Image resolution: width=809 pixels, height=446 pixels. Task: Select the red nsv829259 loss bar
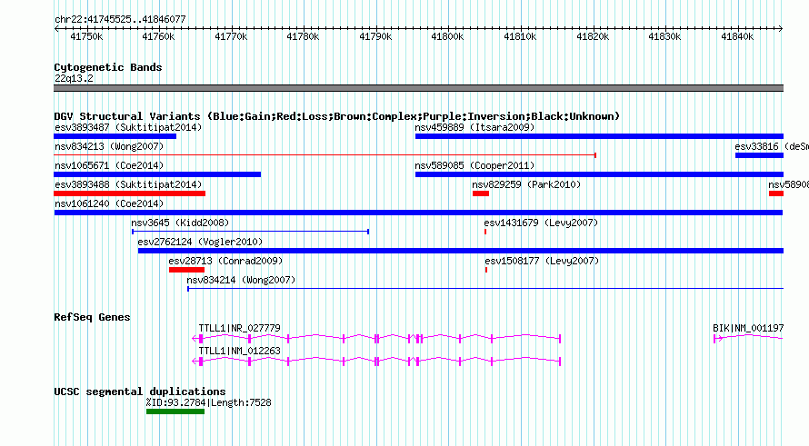(481, 193)
